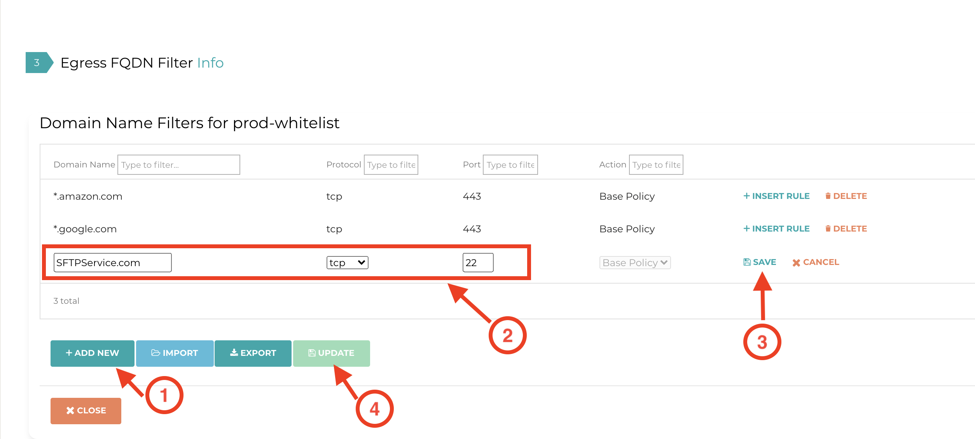Close the Domain Name Filters dialog
The image size is (975, 439).
(86, 411)
